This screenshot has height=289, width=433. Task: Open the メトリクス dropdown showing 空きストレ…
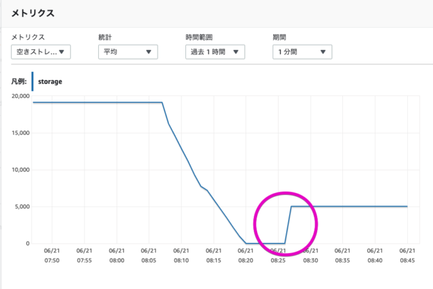[x=41, y=52]
